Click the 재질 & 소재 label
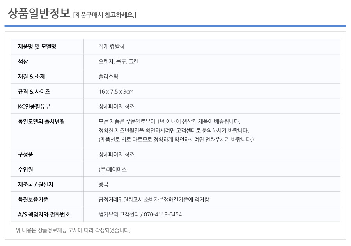The height and width of the screenshot is (246, 351). [31, 76]
